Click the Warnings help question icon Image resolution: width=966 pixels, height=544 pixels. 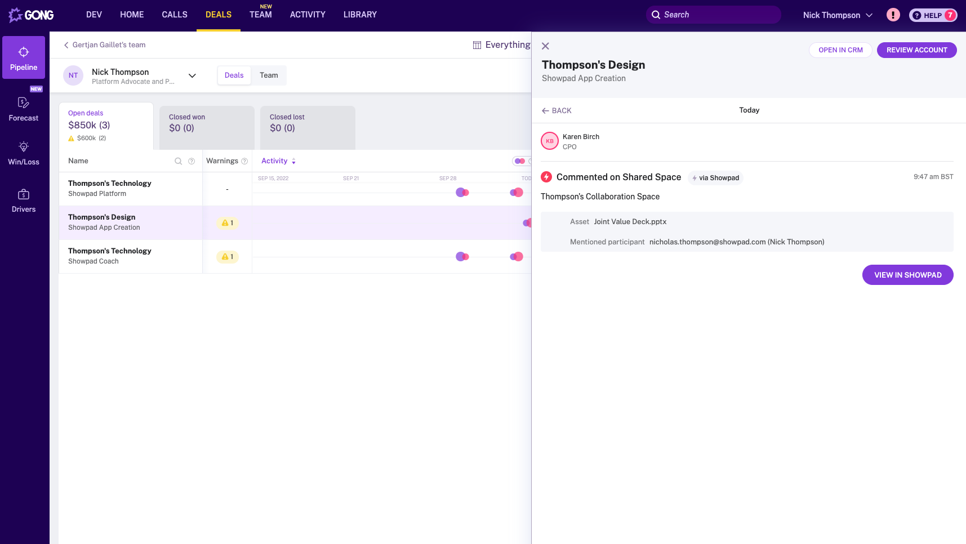coord(244,161)
